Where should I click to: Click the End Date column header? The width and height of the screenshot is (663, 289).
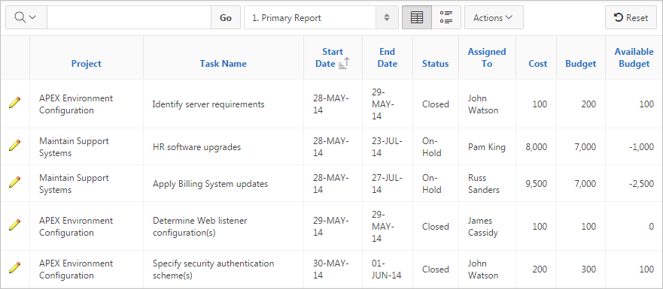388,58
